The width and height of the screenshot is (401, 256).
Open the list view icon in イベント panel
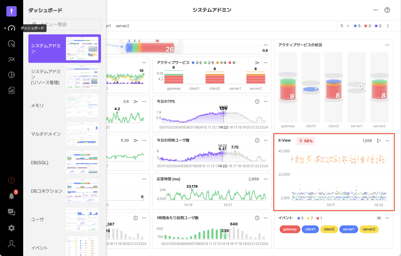click(x=379, y=218)
